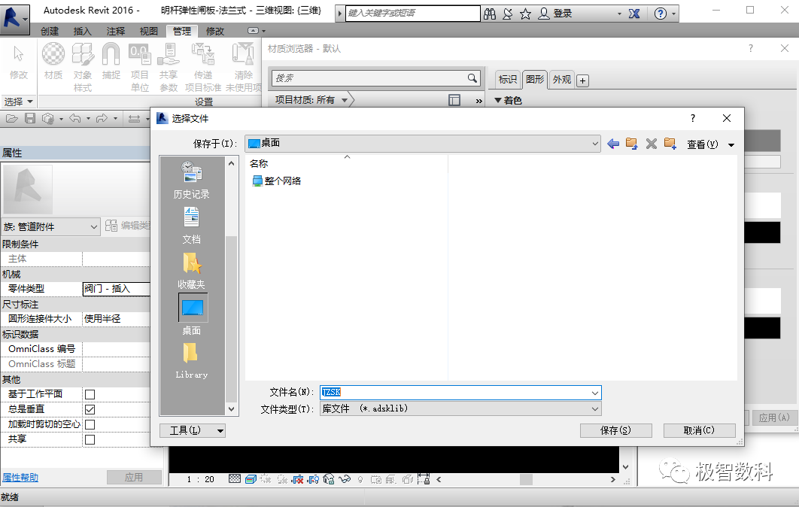
Task: Click the Autodesk Exchange X icon
Action: pyautogui.click(x=634, y=14)
